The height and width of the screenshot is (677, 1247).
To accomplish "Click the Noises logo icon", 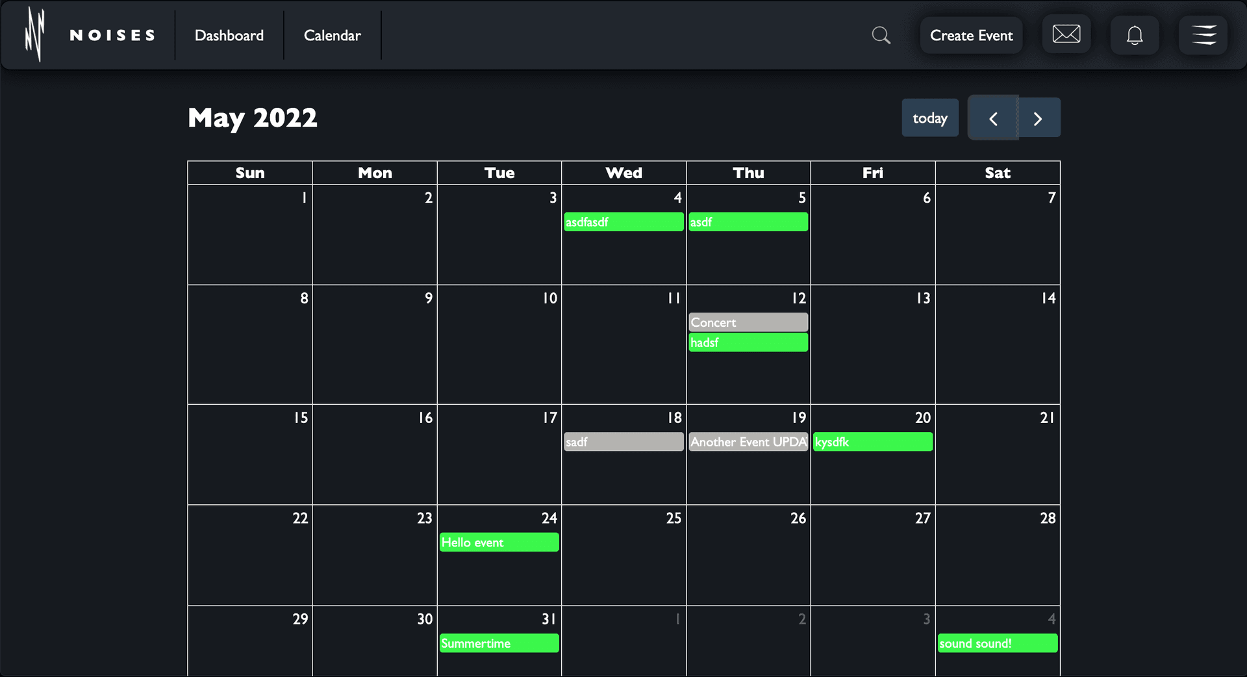I will click(34, 35).
